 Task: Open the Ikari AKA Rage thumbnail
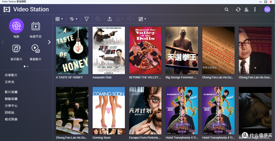(255, 111)
